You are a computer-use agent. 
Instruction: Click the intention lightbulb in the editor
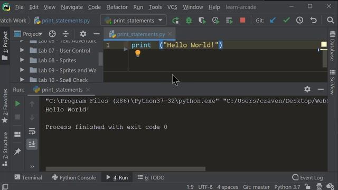point(138,53)
